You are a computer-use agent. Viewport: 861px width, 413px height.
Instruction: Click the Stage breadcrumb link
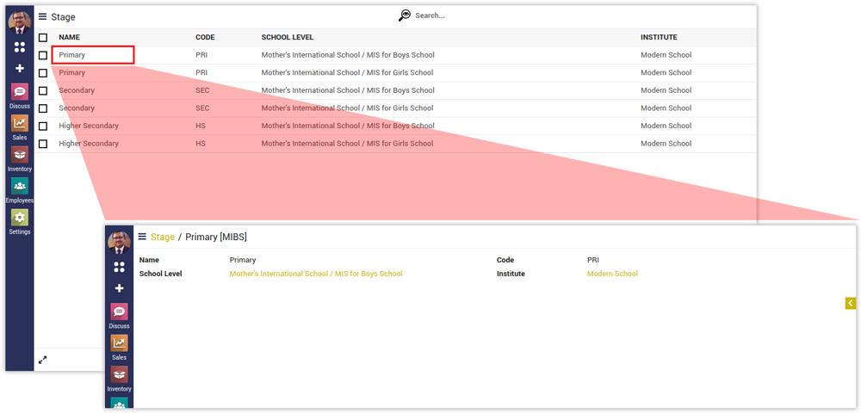pyautogui.click(x=162, y=237)
